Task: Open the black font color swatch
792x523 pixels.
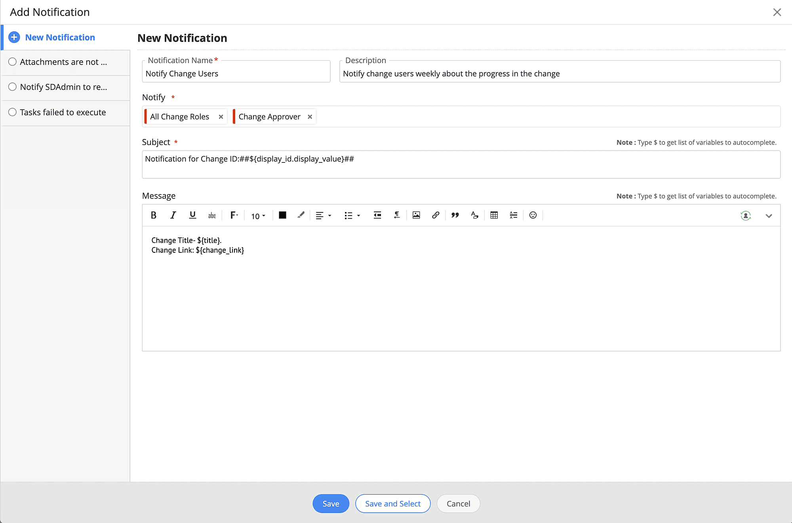Action: (x=282, y=215)
